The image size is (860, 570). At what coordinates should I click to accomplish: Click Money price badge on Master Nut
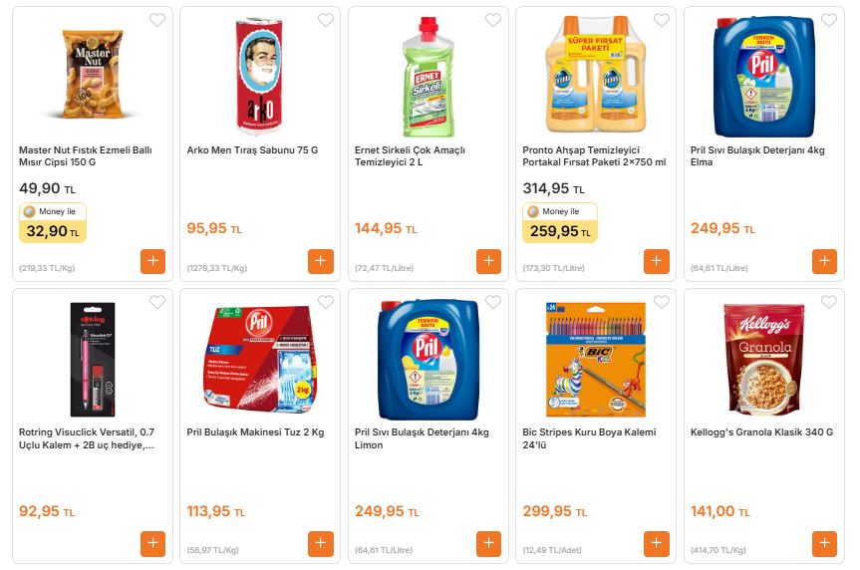pos(53,224)
